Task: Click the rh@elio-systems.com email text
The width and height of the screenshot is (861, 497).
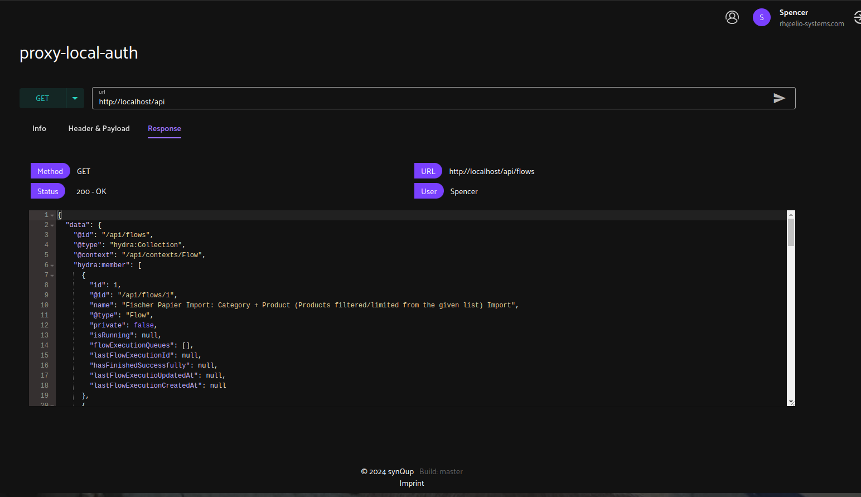Action: [811, 24]
